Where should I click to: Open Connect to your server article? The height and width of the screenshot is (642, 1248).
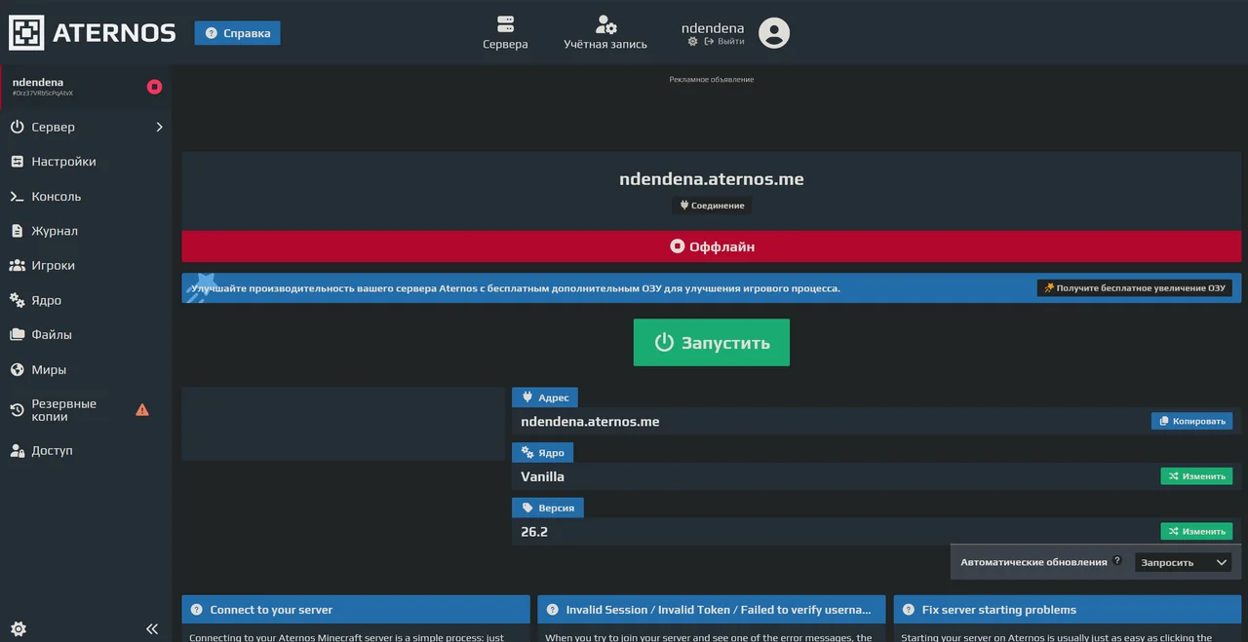(356, 610)
